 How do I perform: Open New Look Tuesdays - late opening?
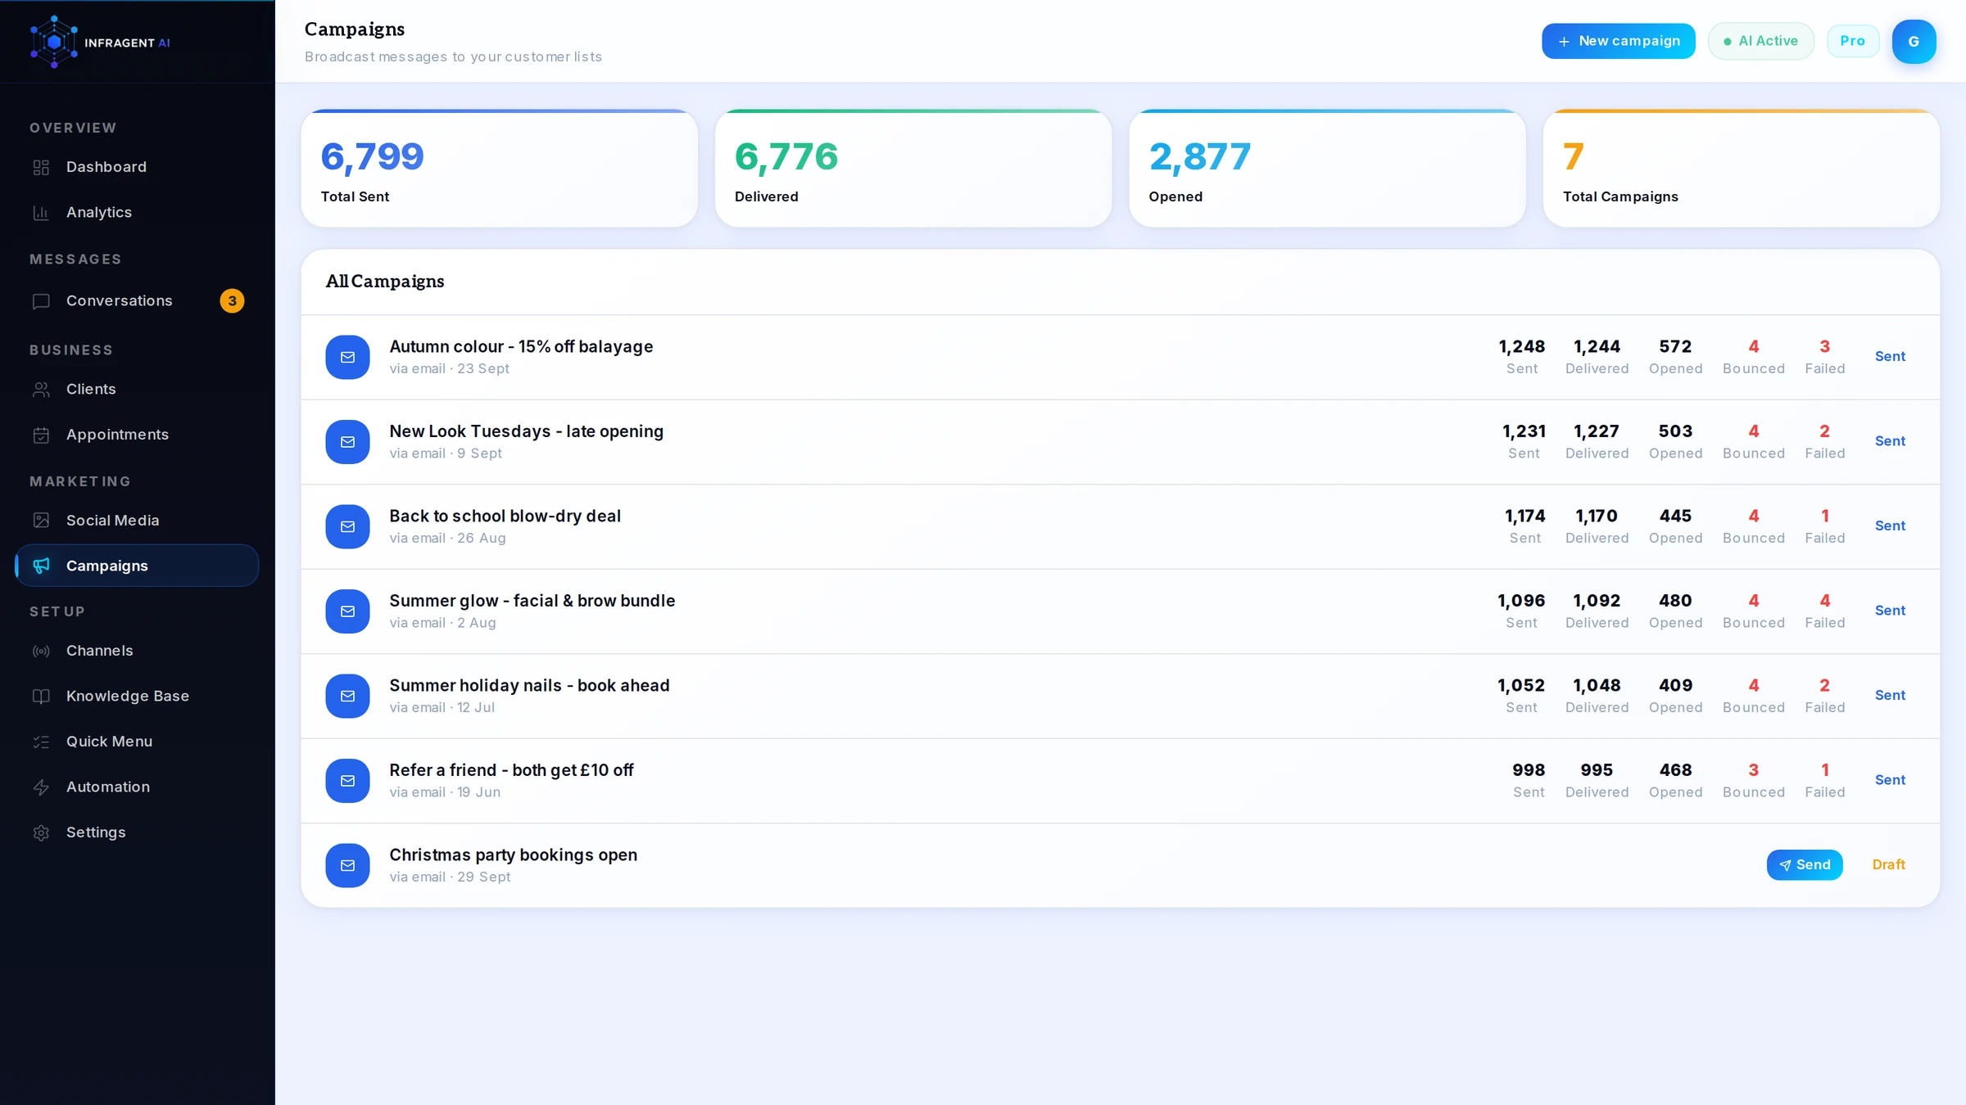point(526,431)
